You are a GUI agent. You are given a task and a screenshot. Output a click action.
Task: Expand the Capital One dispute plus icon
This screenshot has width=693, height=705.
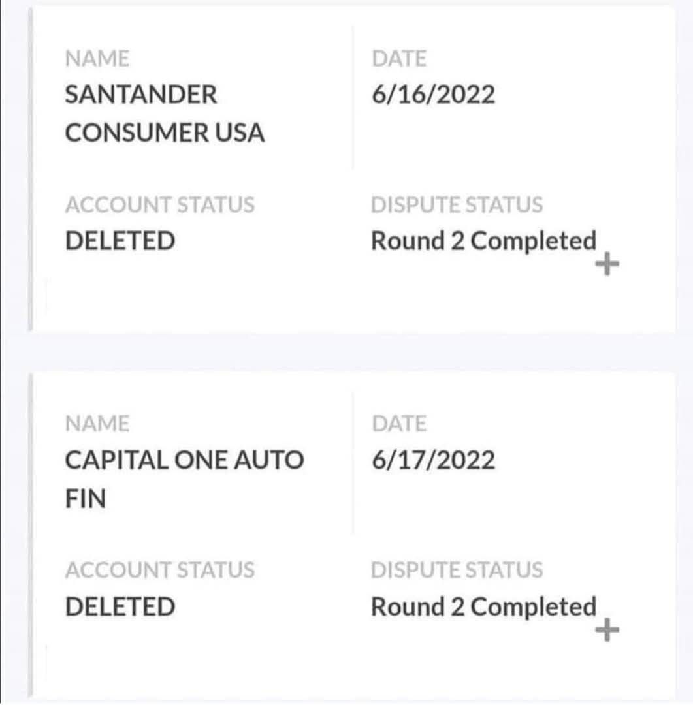coord(608,630)
